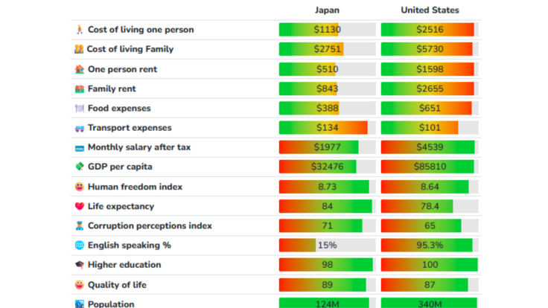Click the Human freedom index label

click(x=135, y=187)
